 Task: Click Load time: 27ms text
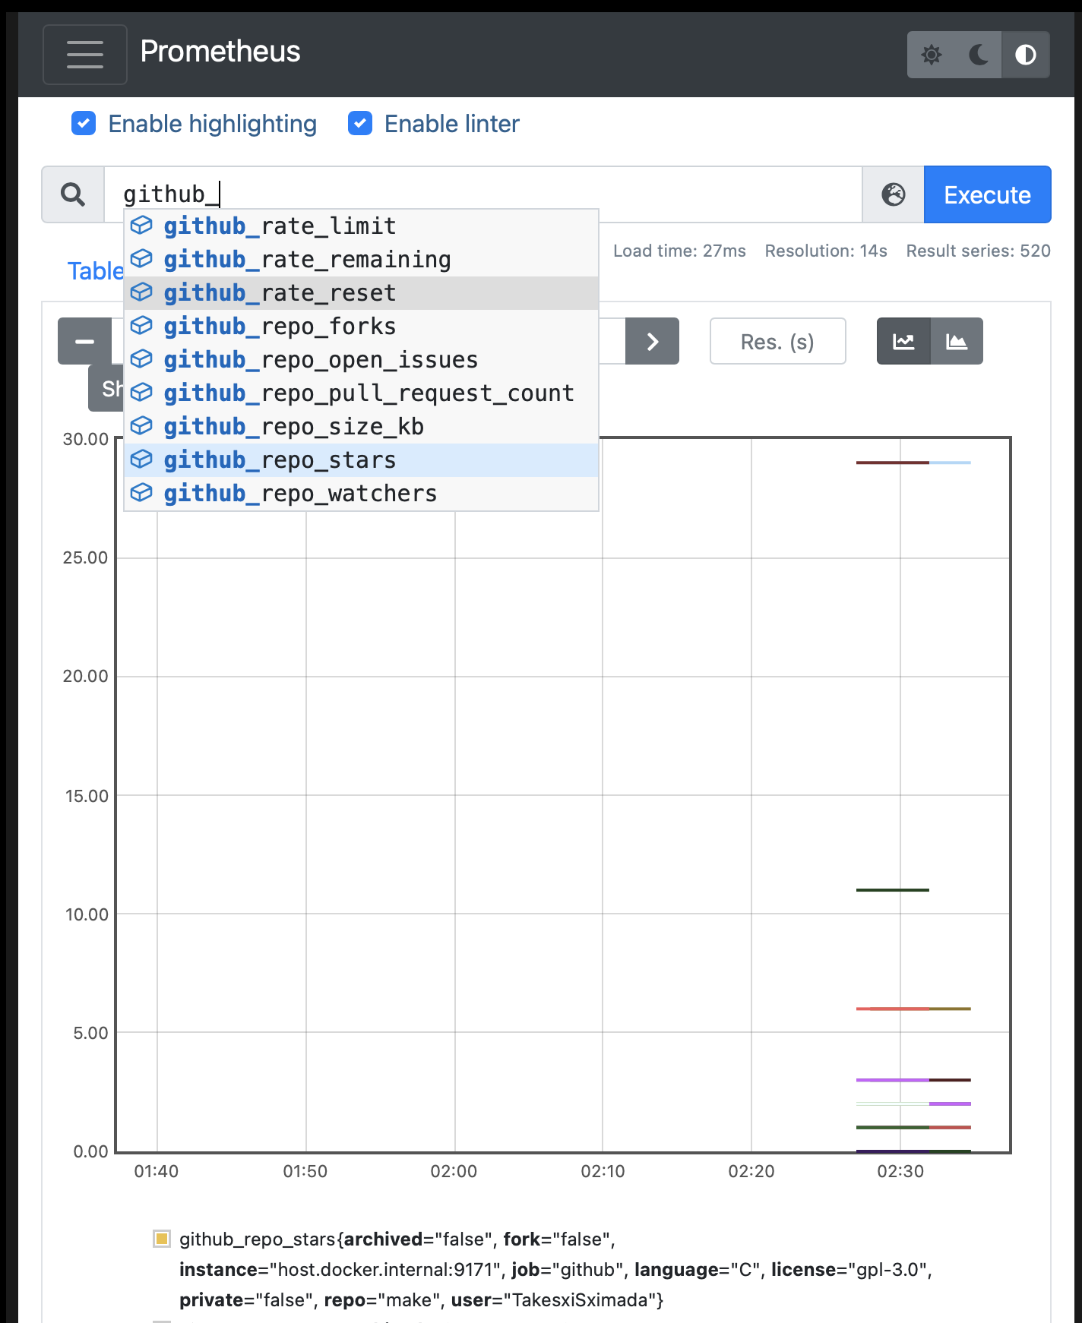coord(679,251)
